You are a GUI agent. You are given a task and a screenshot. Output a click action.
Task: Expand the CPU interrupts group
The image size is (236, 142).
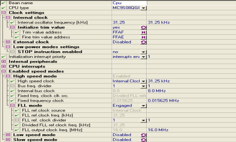[x=4, y=67]
